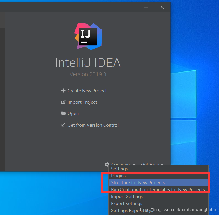Click the IntelliJ IDEA logo
The image size is (219, 215).
[x=88, y=36]
